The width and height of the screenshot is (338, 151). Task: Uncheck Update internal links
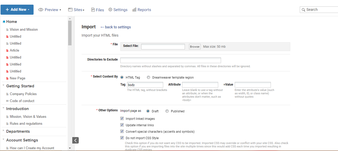point(122,125)
